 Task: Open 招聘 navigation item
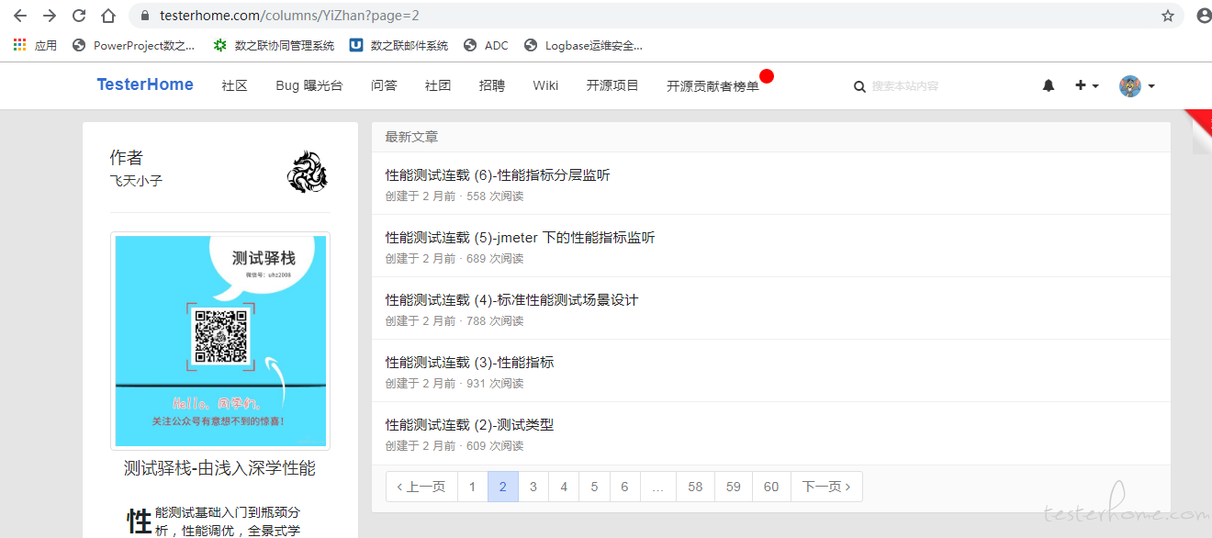pyautogui.click(x=492, y=85)
